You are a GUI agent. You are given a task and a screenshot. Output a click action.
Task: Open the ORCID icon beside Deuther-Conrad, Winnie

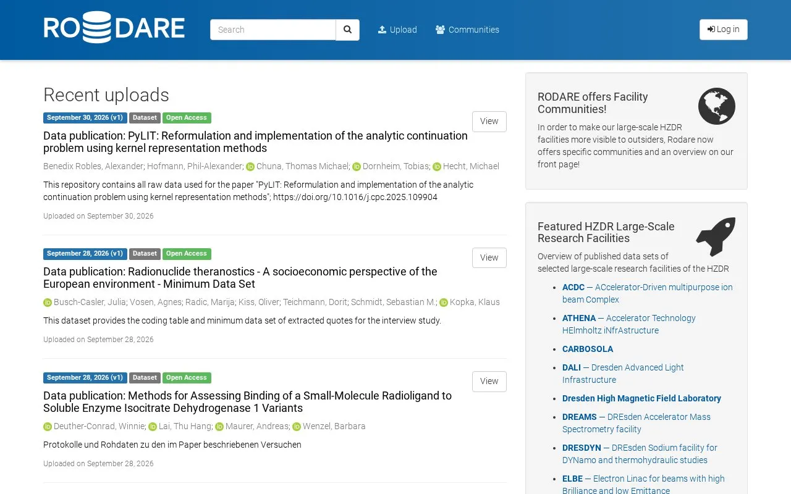coord(48,427)
